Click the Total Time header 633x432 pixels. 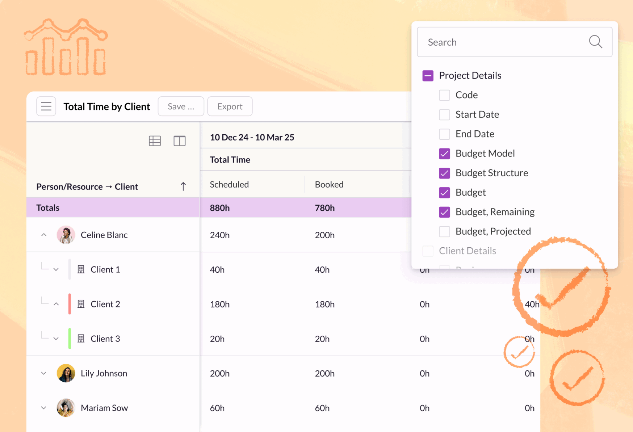pyautogui.click(x=230, y=160)
